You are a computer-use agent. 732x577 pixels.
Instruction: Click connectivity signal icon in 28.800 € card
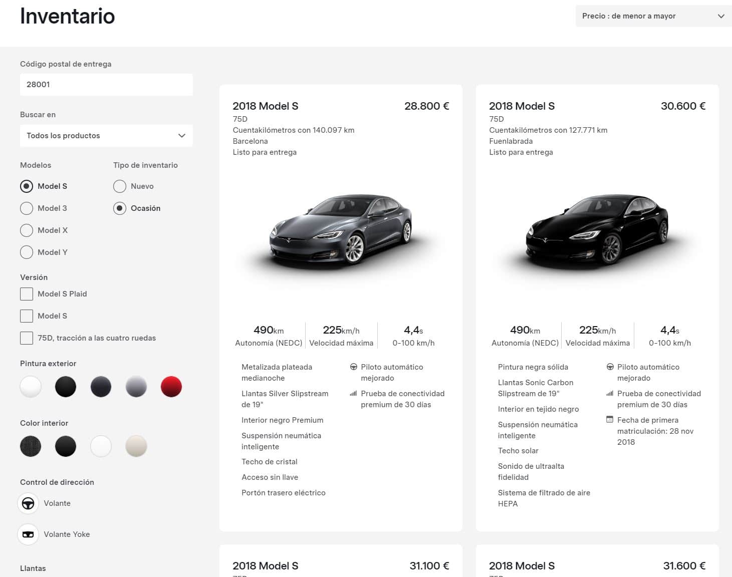pos(353,394)
